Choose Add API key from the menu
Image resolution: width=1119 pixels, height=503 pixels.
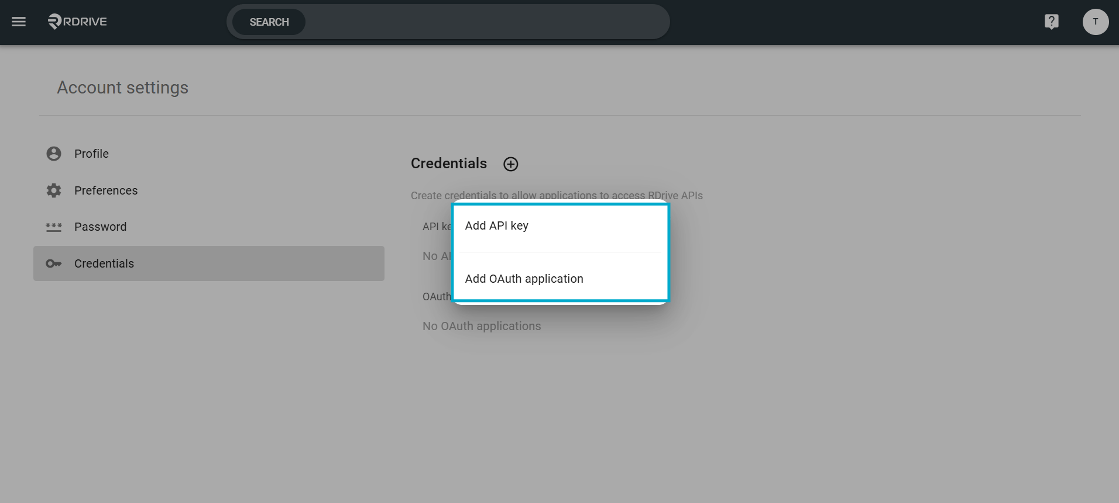[560, 226]
